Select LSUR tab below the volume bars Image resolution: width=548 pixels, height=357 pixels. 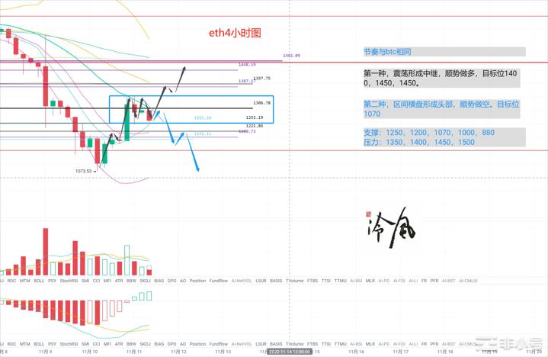(x=261, y=281)
